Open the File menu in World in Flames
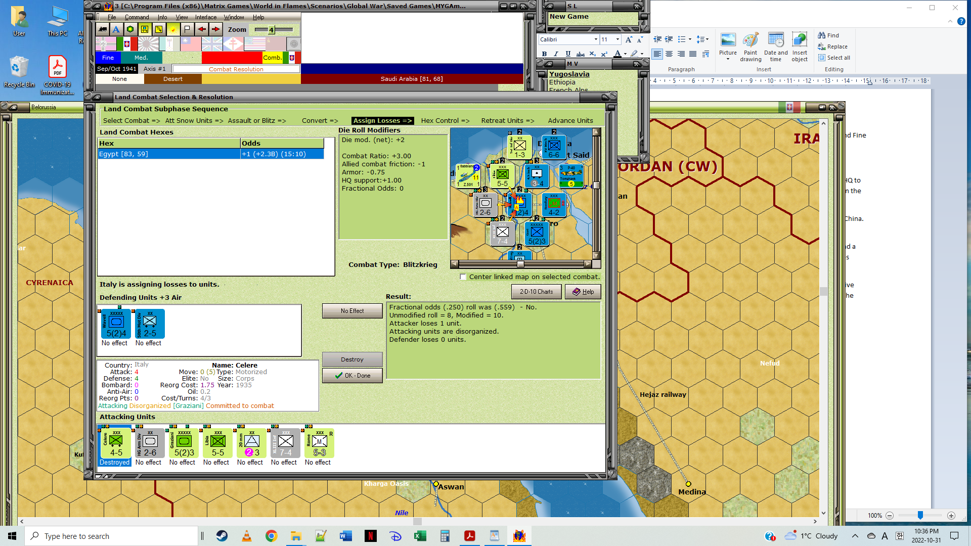Viewport: 971px width, 546px height. [x=112, y=17]
